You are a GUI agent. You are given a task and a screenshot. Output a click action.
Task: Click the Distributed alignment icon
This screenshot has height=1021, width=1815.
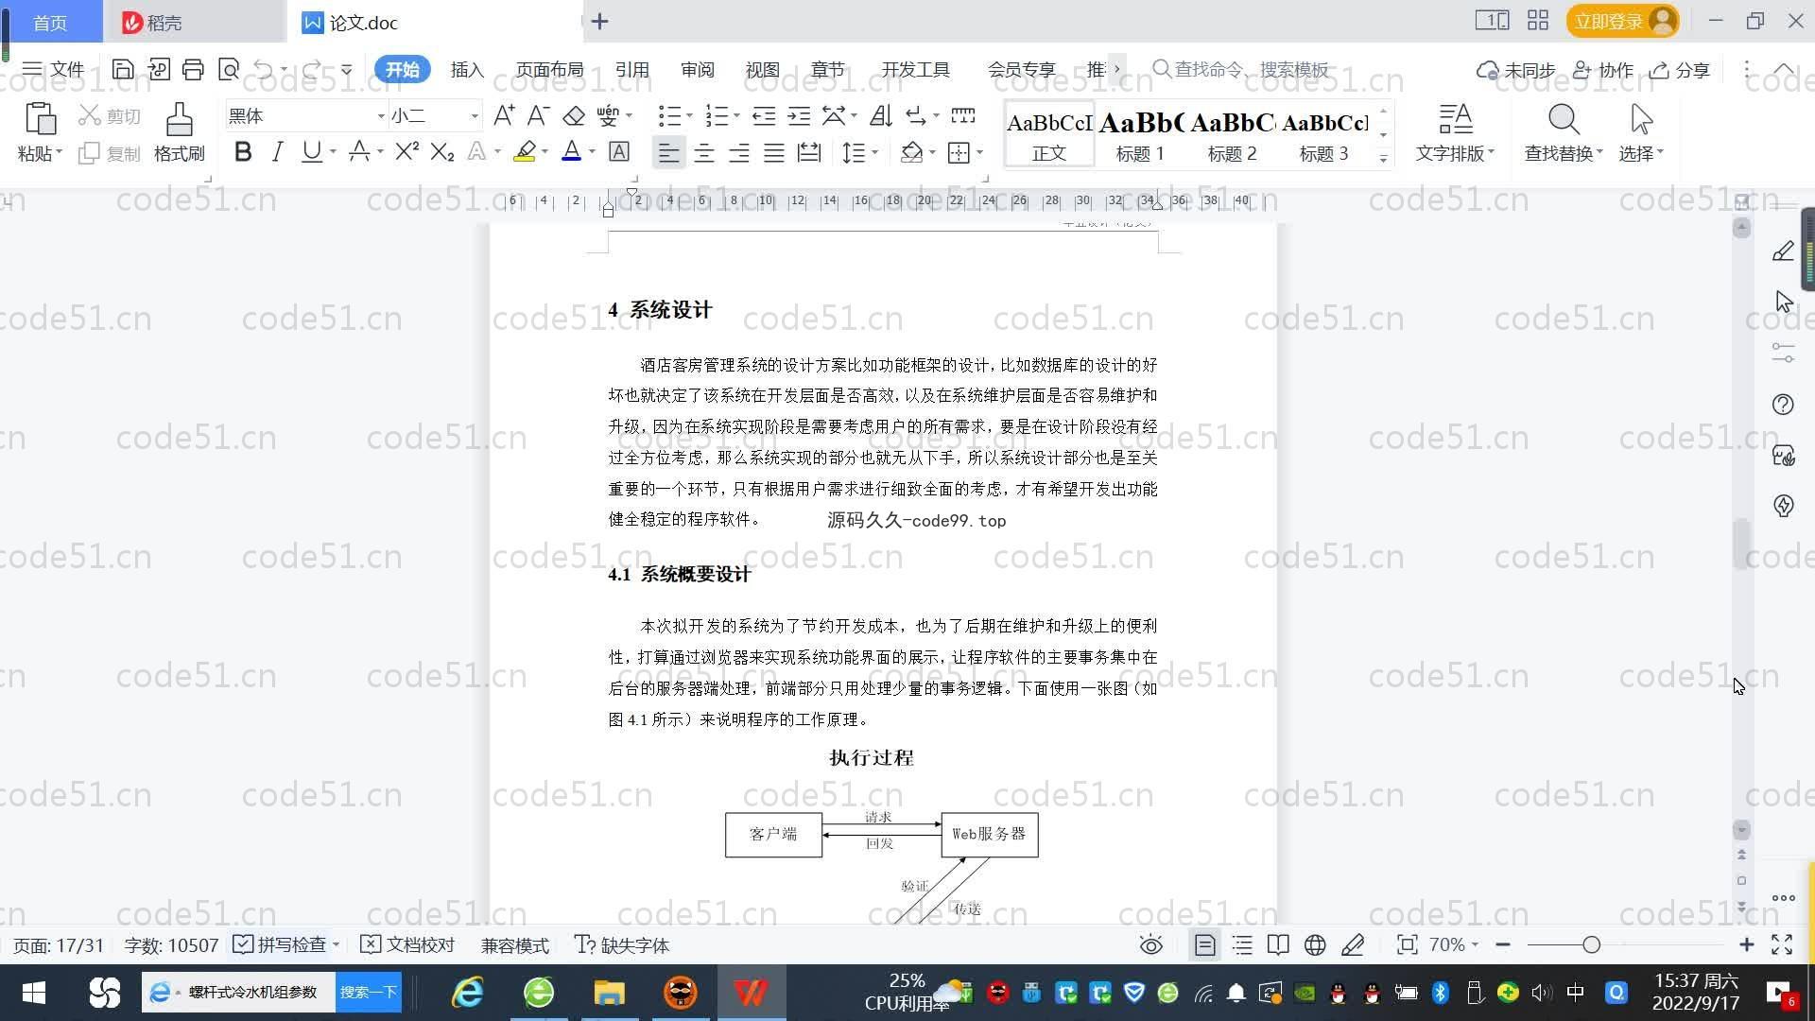pyautogui.click(x=809, y=152)
